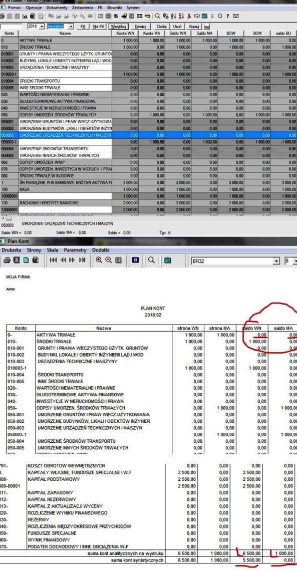297x571 pixels.
Task: Click the magnifier icon in Plan Kont toolbar
Action: [151, 260]
